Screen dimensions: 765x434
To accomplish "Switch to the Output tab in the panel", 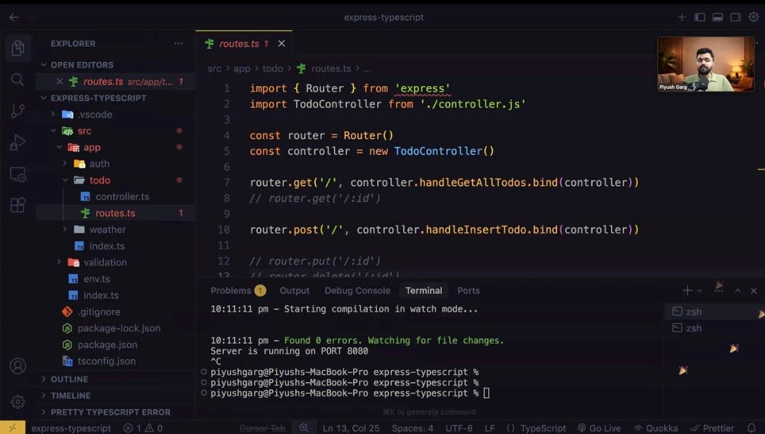I will pos(294,290).
